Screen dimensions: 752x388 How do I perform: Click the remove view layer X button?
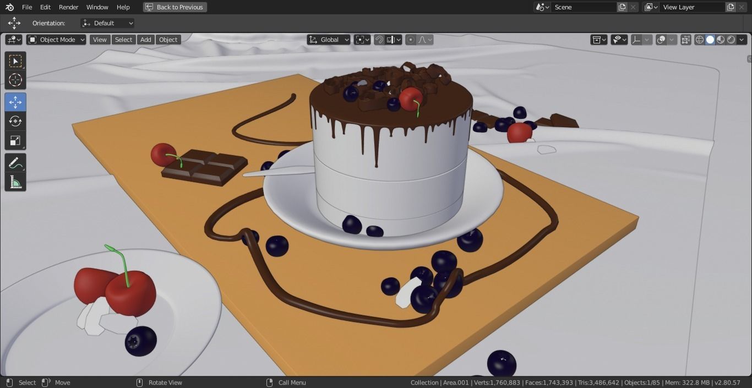(742, 7)
